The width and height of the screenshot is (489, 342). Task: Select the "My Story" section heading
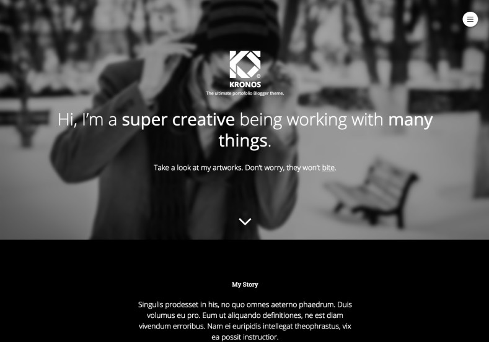click(245, 284)
